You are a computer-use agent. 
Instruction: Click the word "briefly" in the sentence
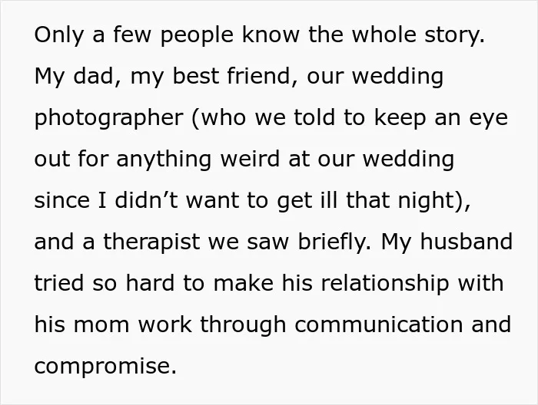(331, 242)
